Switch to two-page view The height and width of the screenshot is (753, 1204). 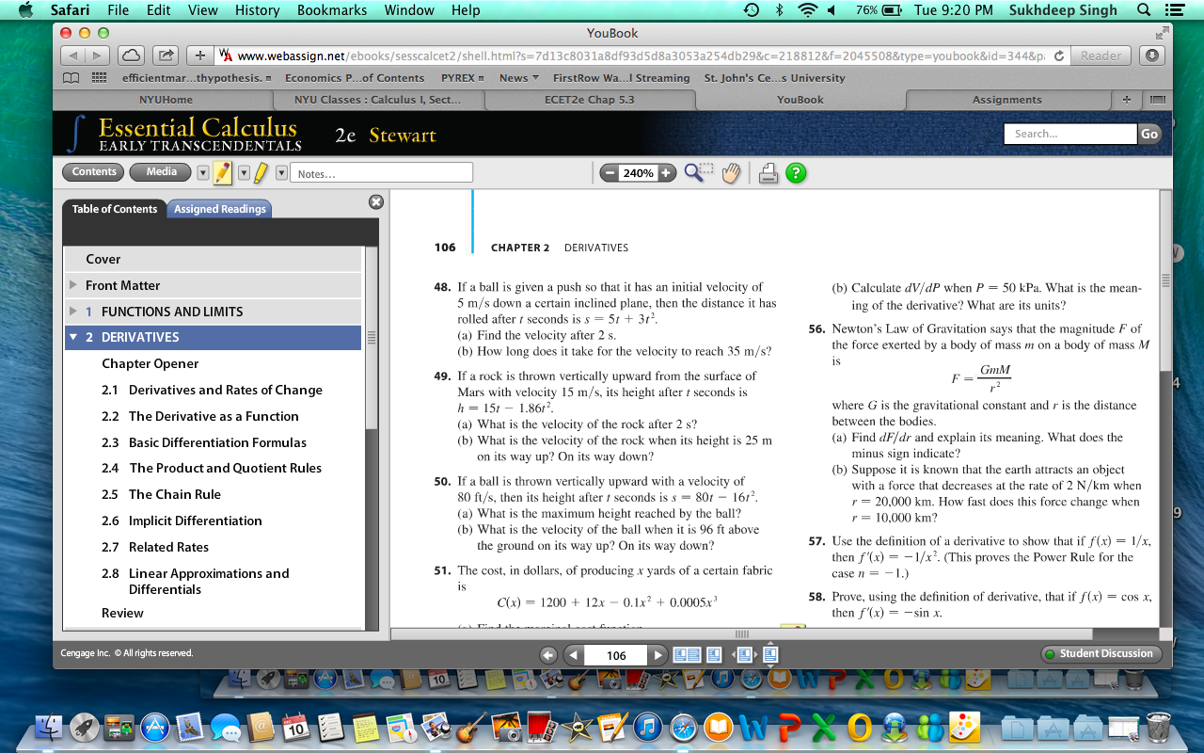(x=687, y=655)
